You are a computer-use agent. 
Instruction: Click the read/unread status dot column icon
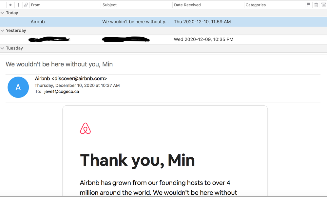click(10, 5)
